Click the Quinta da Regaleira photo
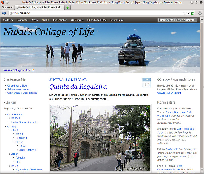204x174 pixels. pyautogui.click(x=100, y=138)
